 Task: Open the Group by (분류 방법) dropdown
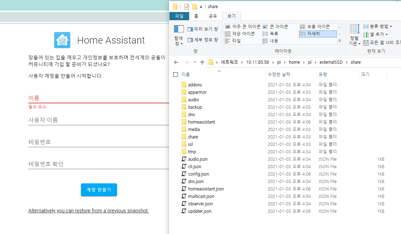click(378, 26)
